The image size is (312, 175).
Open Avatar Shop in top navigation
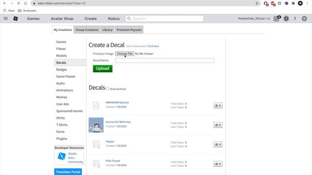pyautogui.click(x=62, y=18)
